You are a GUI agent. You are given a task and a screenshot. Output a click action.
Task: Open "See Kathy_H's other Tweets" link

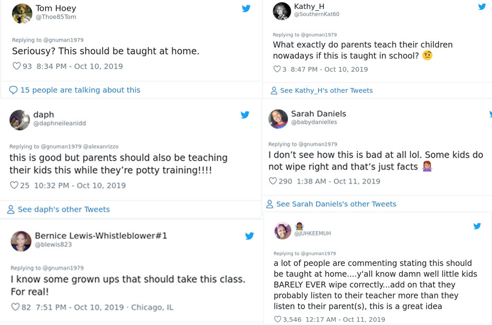click(326, 90)
